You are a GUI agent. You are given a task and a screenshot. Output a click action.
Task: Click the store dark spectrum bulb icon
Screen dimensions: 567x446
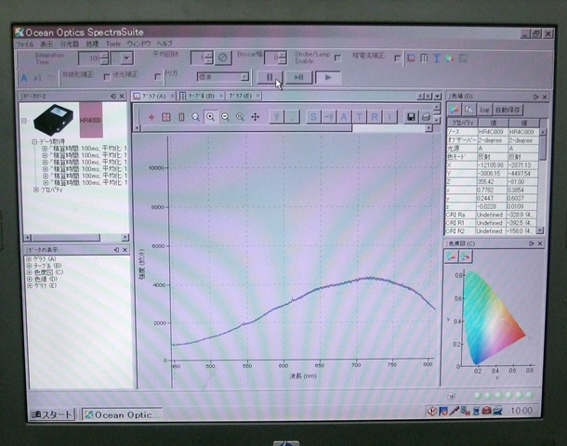[277, 117]
